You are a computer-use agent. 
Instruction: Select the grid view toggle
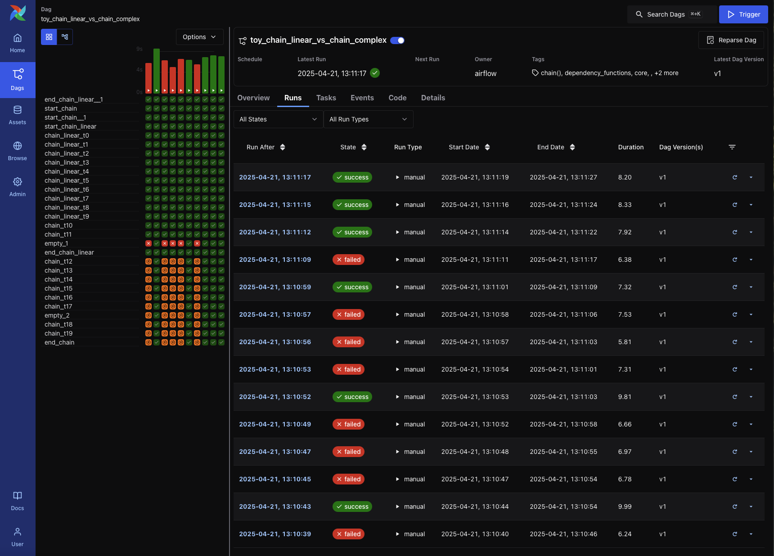49,37
